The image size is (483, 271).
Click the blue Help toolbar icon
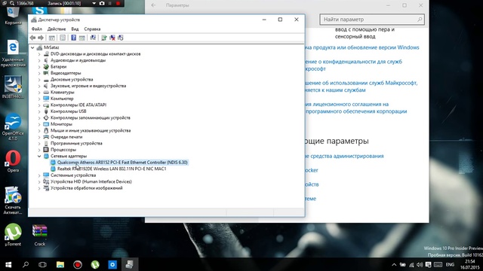(x=73, y=38)
